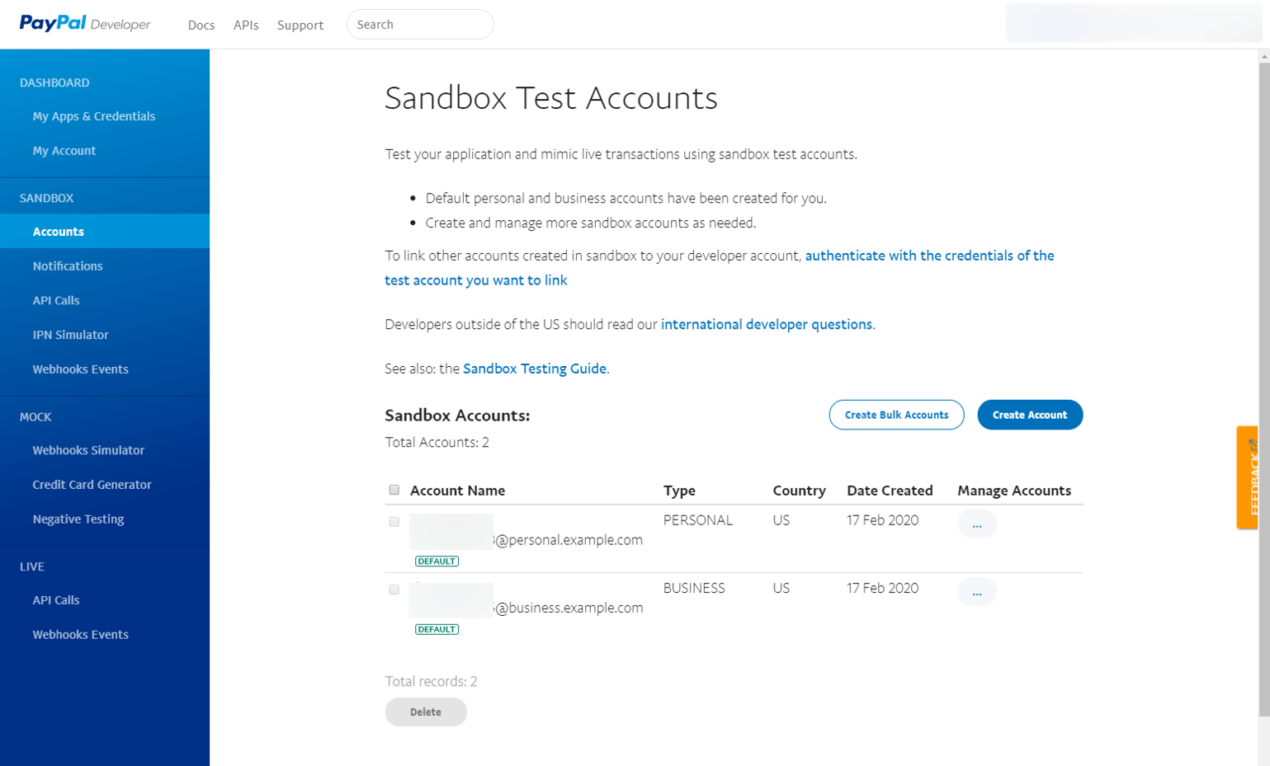Open the IPN Simulator page
The height and width of the screenshot is (766, 1270).
[69, 334]
